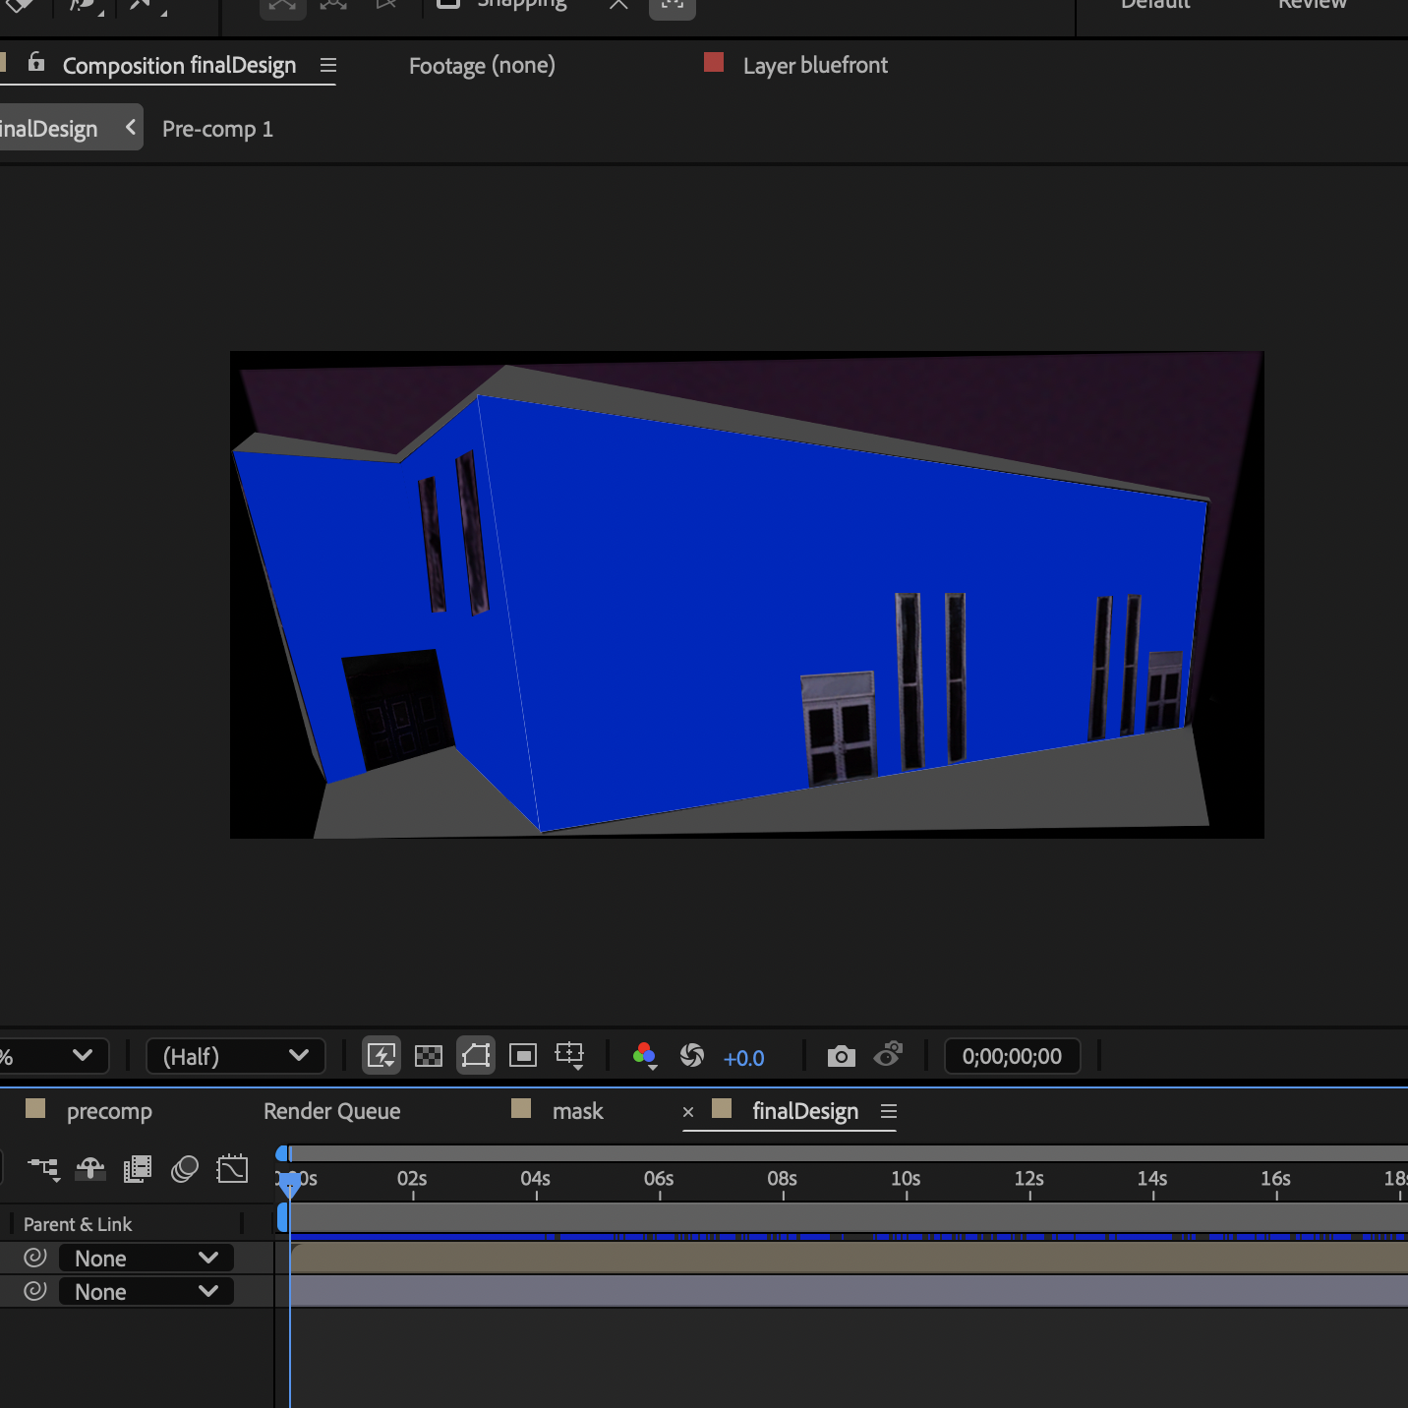Open the Parent & Link None dropdown
Screen dimensions: 1408x1408
(145, 1258)
